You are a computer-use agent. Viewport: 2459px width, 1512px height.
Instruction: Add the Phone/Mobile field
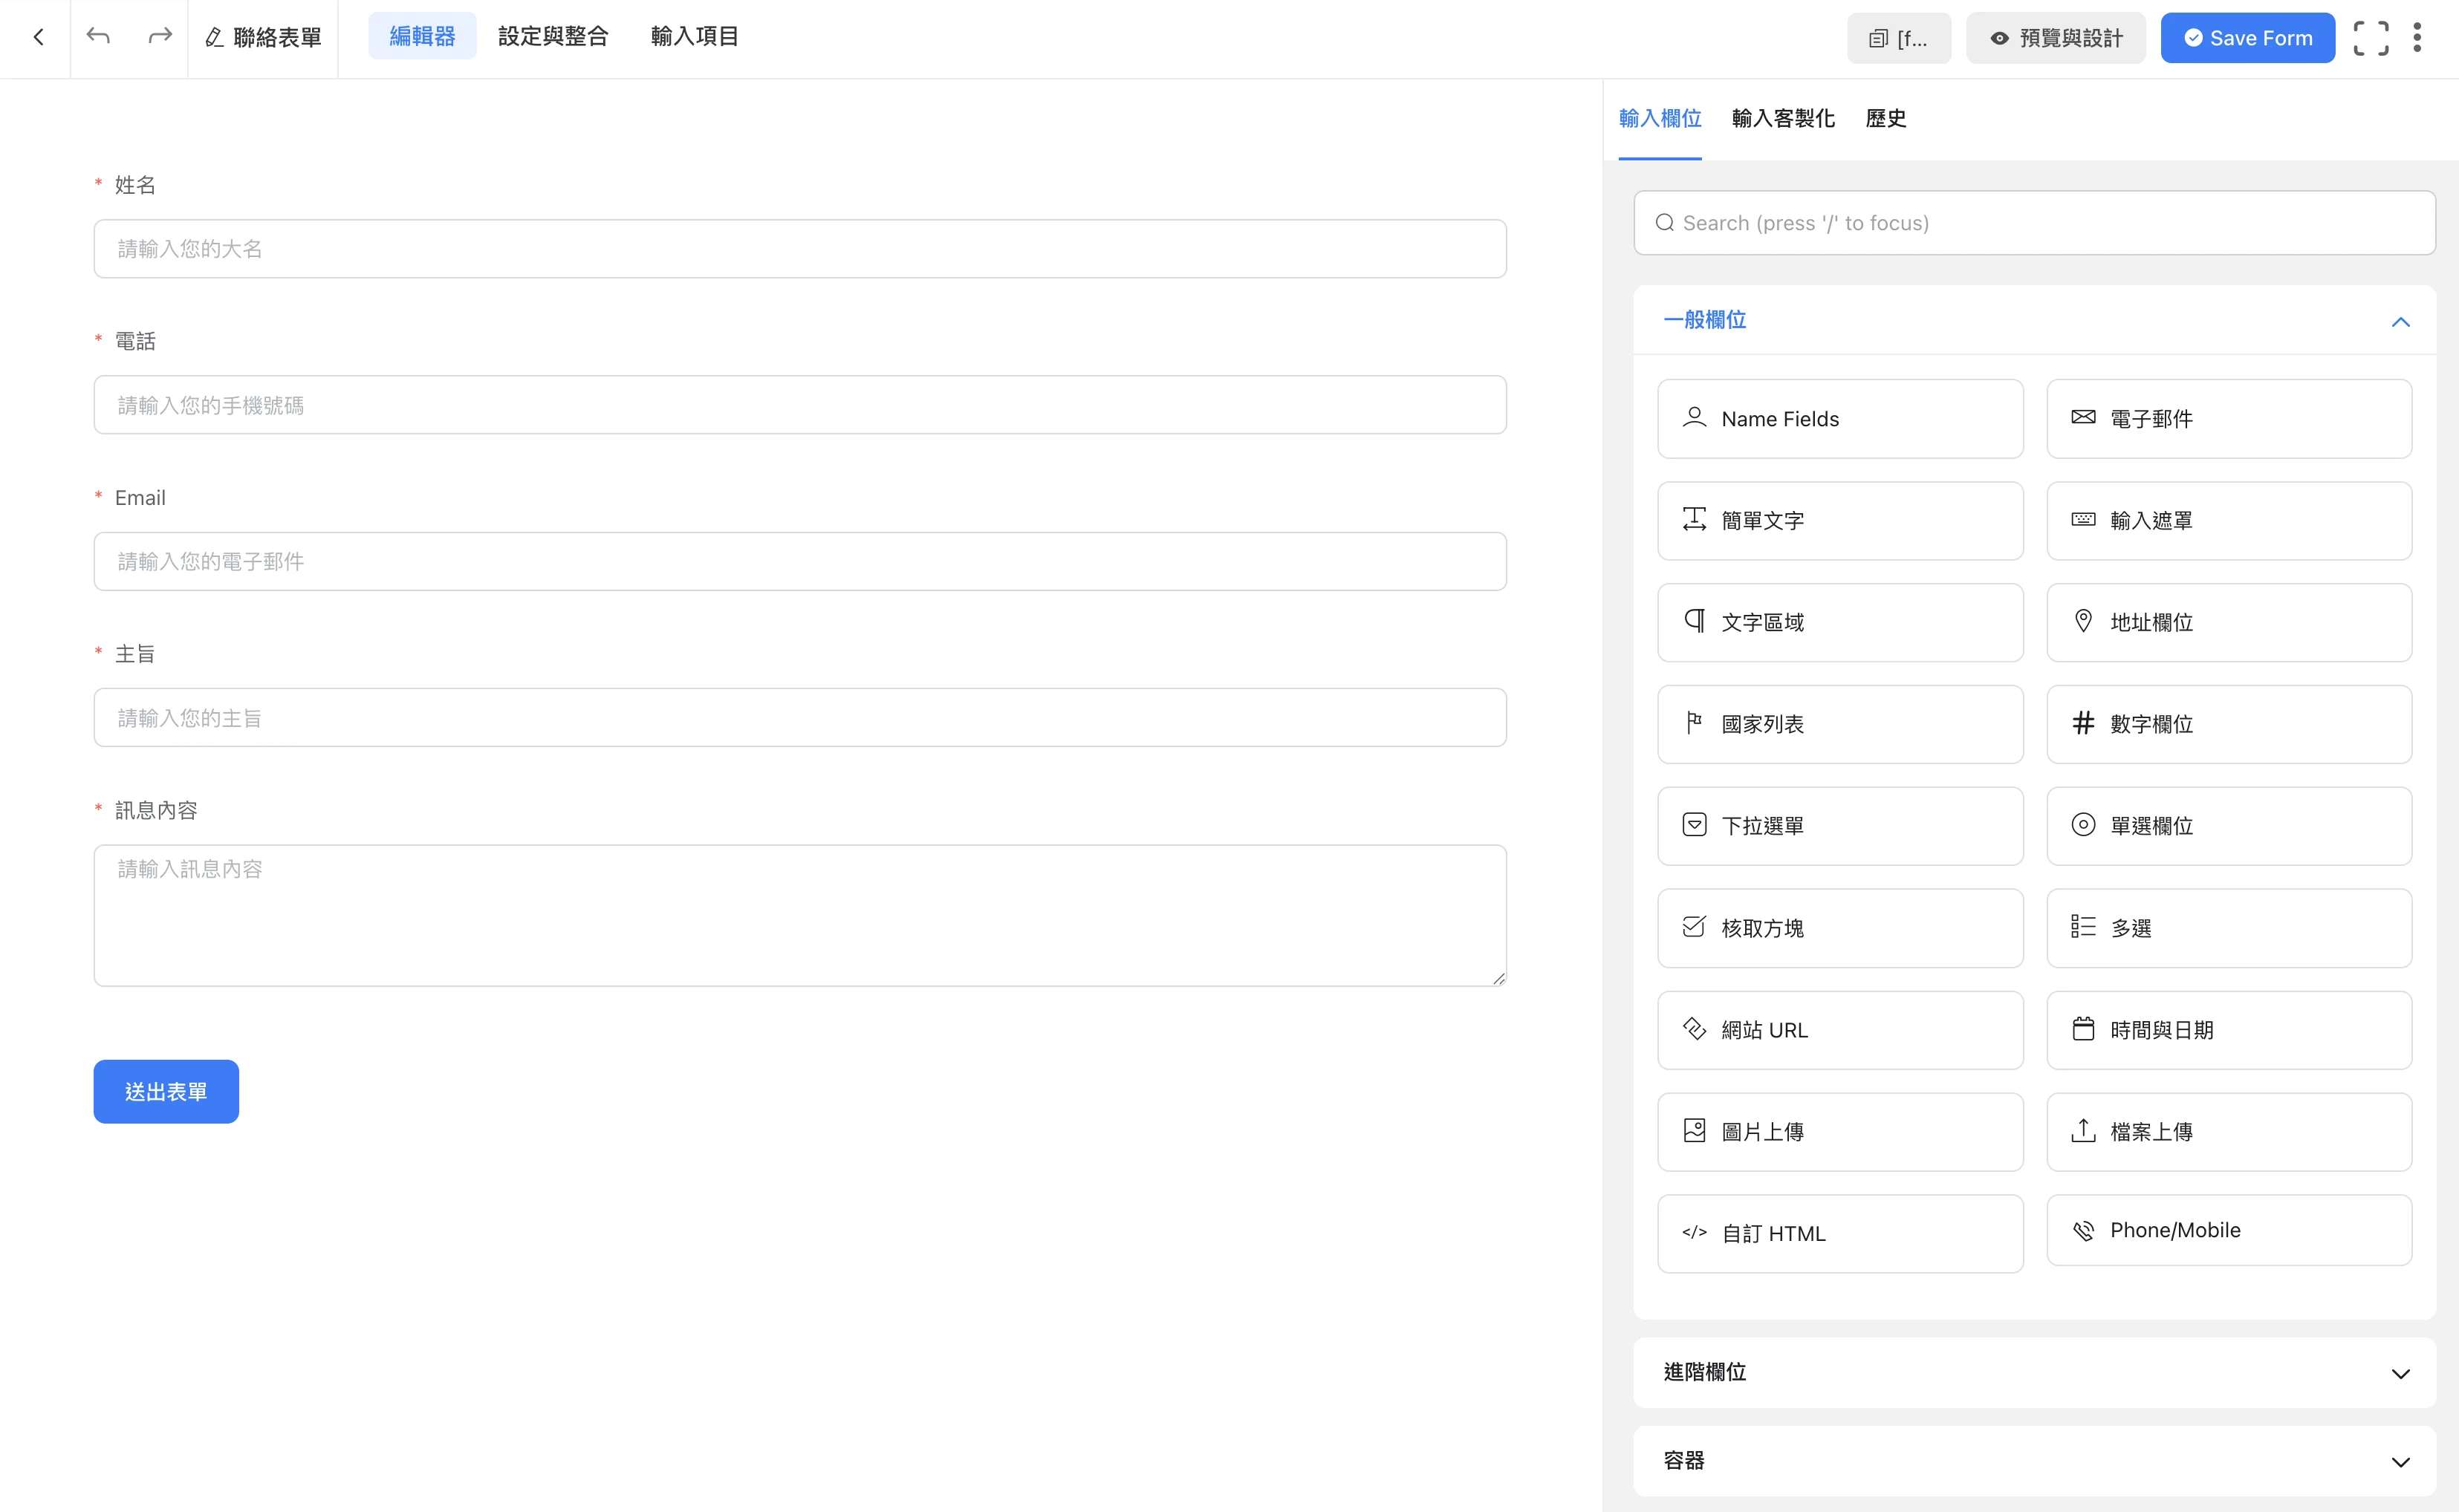click(2228, 1230)
